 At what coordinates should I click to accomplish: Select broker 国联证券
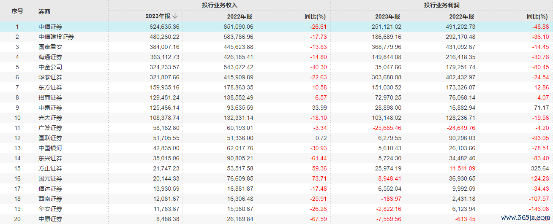click(50, 138)
